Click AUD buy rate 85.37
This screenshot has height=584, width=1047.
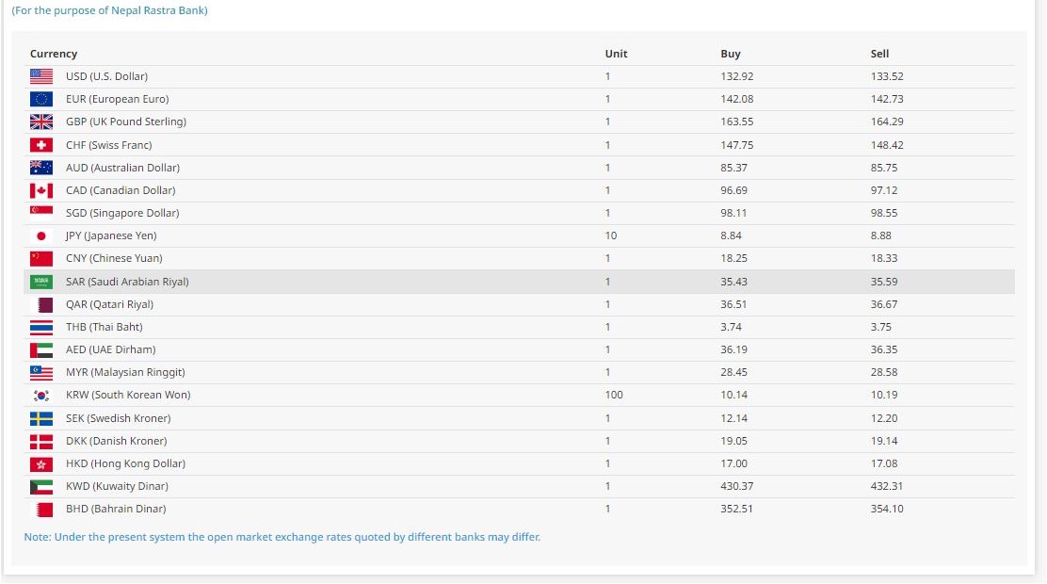(x=733, y=168)
